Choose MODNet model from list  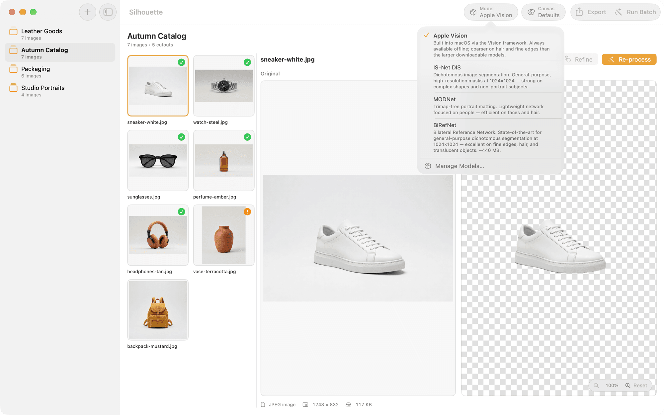pyautogui.click(x=491, y=106)
